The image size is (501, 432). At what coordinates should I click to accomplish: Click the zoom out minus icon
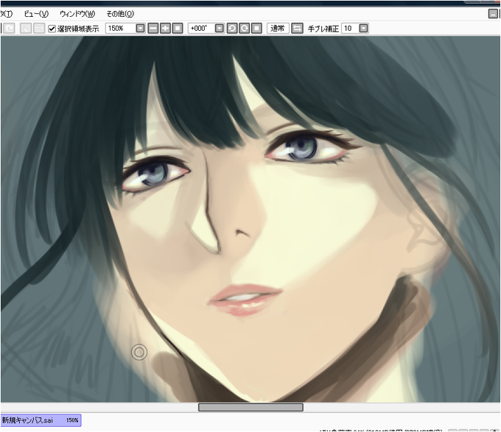pyautogui.click(x=153, y=29)
